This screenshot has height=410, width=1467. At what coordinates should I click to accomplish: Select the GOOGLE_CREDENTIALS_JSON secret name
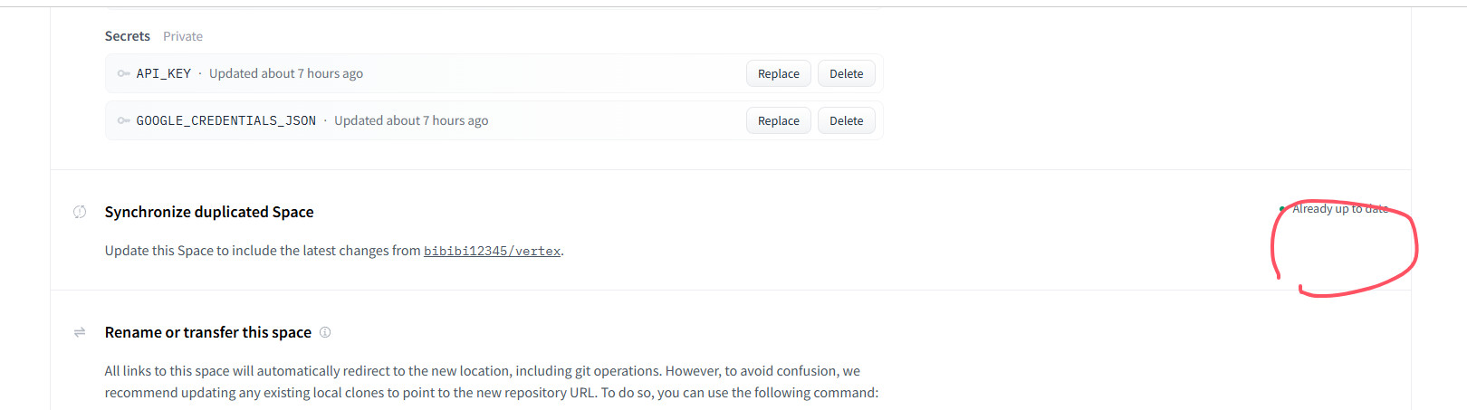coord(226,120)
